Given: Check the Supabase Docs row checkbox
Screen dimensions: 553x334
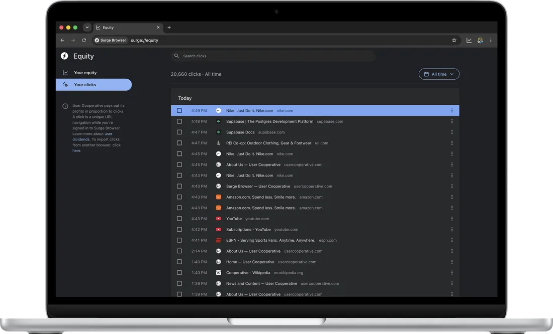Looking at the screenshot, I should (x=179, y=132).
